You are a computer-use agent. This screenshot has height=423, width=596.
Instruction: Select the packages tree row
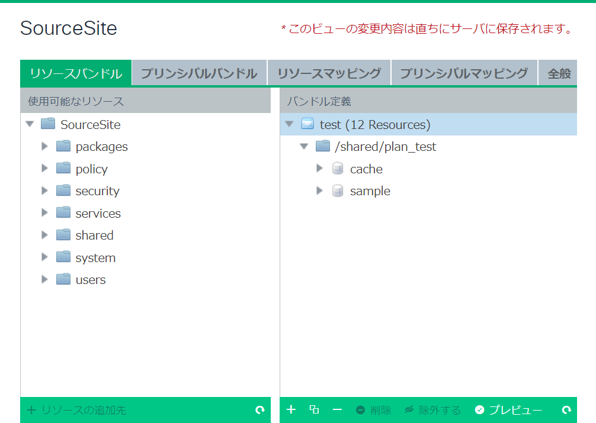pyautogui.click(x=146, y=146)
